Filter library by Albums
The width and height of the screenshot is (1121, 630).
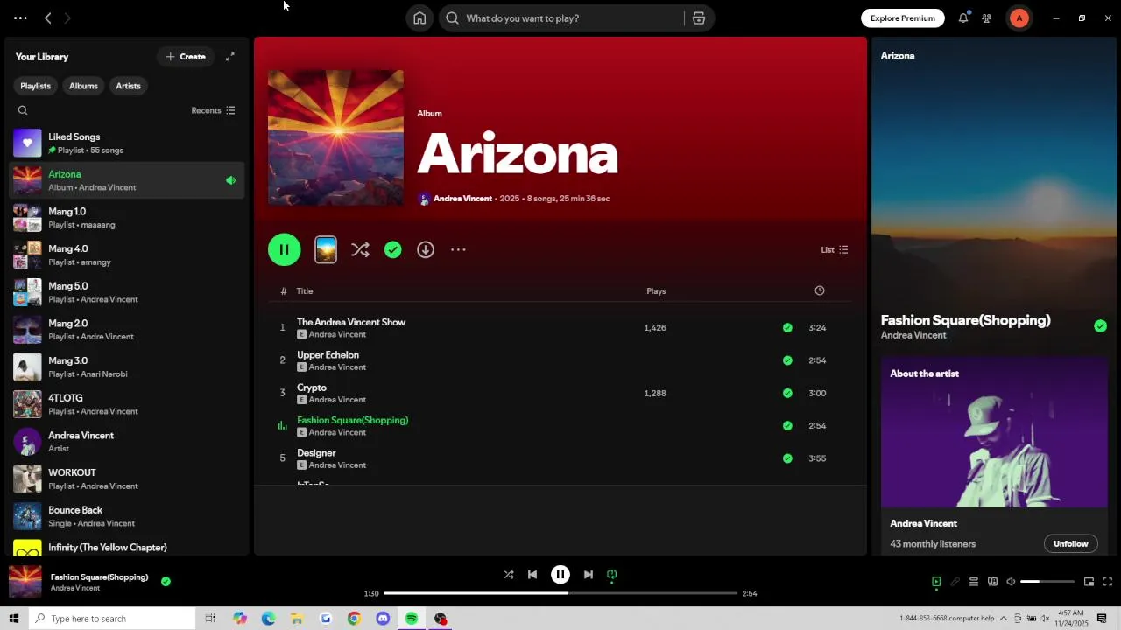[x=83, y=86]
